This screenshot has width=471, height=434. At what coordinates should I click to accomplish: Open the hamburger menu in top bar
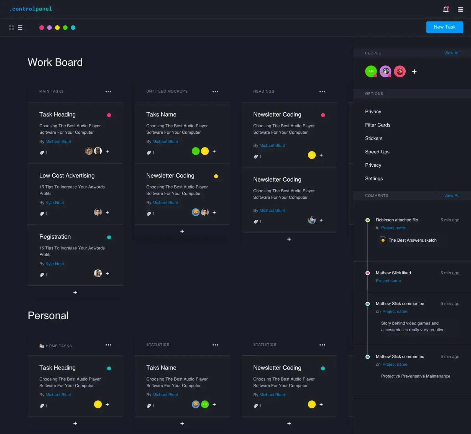coord(460,9)
